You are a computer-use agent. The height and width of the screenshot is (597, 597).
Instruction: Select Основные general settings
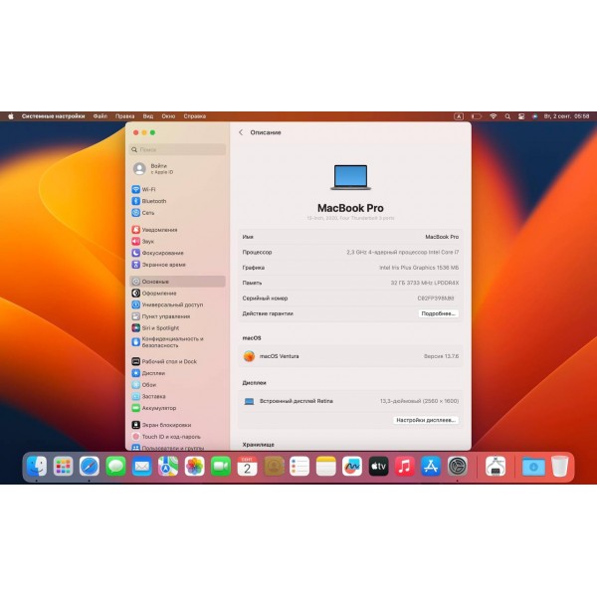tap(177, 282)
